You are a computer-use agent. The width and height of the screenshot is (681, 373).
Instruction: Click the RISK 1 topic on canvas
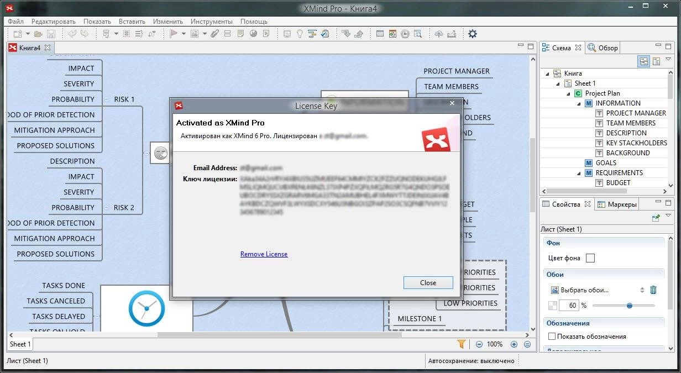[124, 99]
